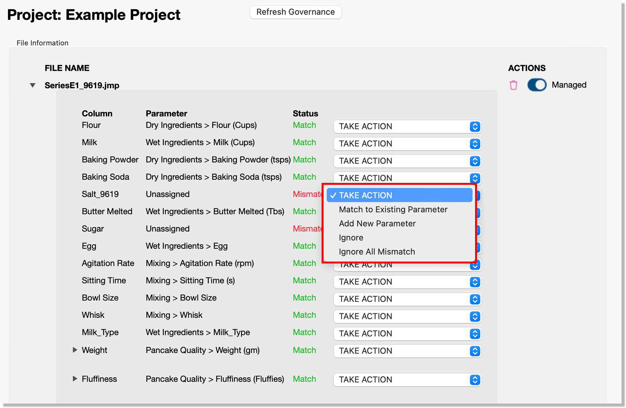
Task: Expand the Weight row disclosure triangle
Action: click(75, 350)
